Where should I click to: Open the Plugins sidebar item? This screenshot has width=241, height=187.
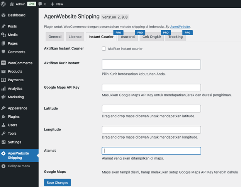[14, 117]
